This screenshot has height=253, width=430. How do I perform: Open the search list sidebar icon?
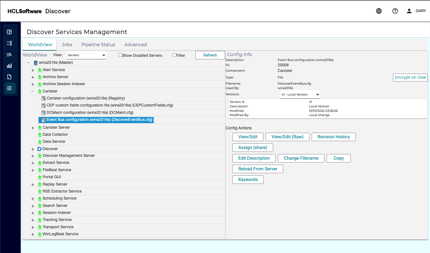click(9, 55)
